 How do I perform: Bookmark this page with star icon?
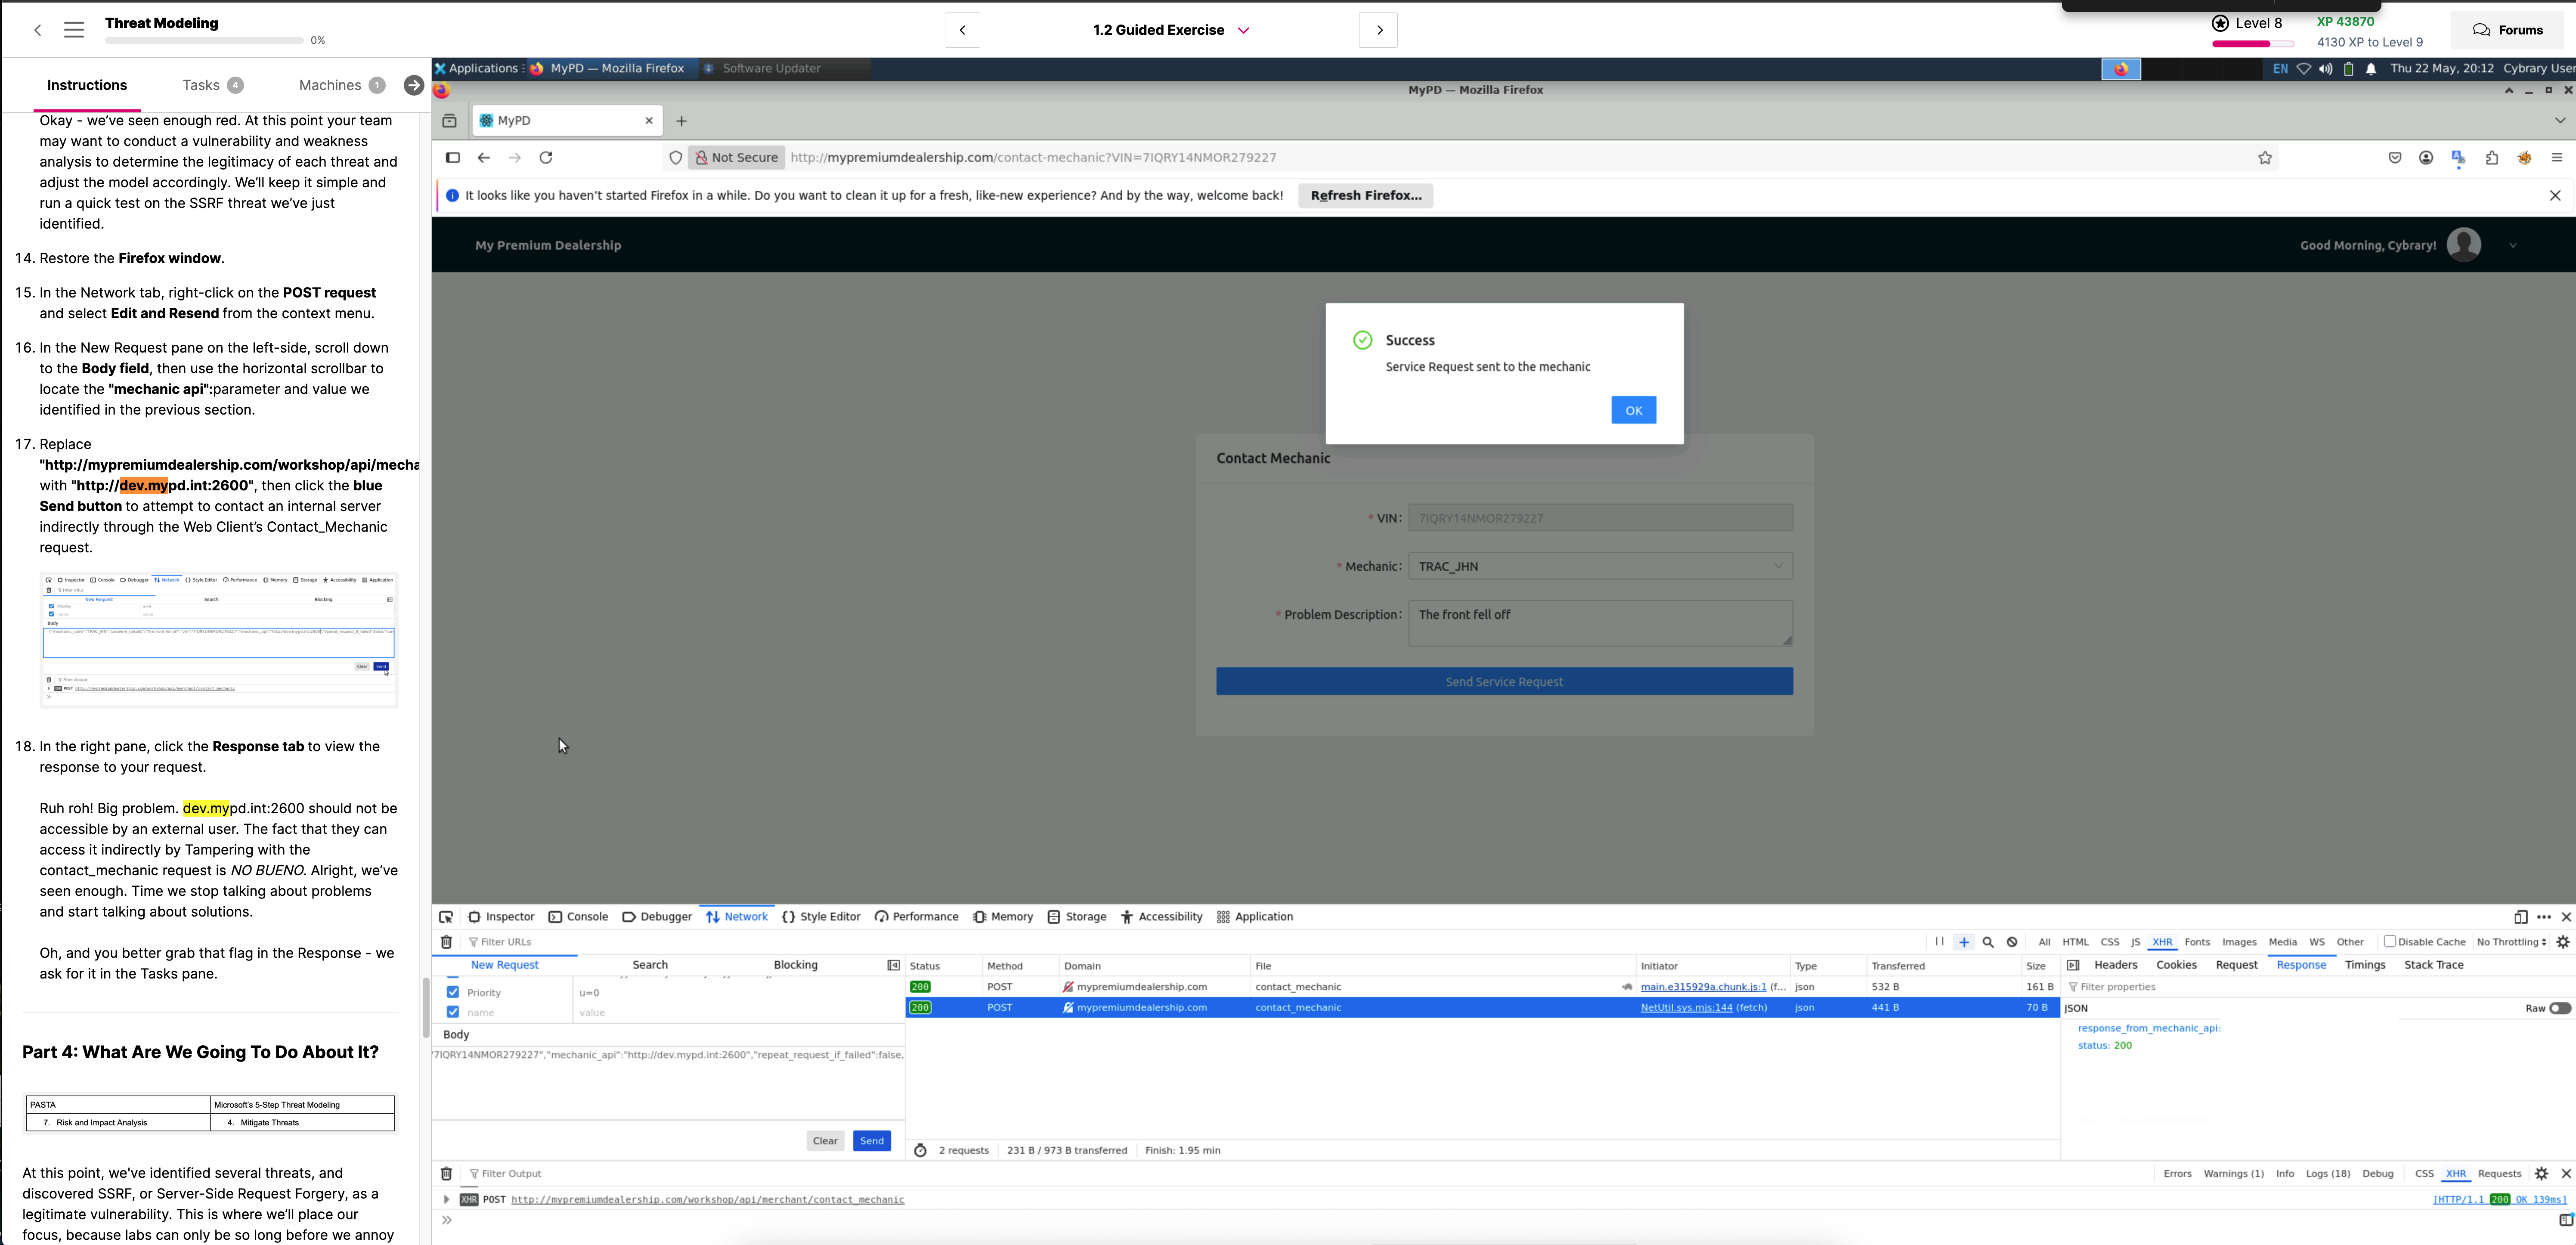(2265, 158)
